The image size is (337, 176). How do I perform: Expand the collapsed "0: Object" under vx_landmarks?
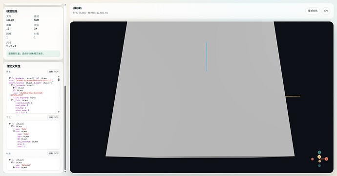14,88
